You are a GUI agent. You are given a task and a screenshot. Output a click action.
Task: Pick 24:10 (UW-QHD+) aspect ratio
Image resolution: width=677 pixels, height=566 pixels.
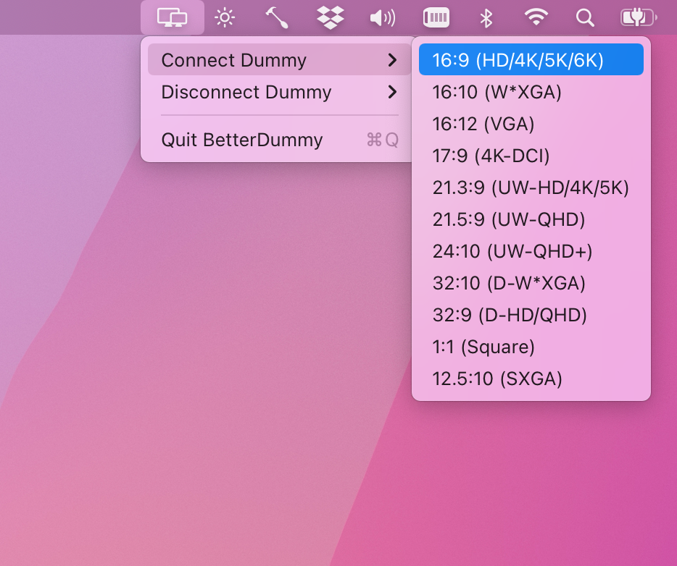pos(531,251)
